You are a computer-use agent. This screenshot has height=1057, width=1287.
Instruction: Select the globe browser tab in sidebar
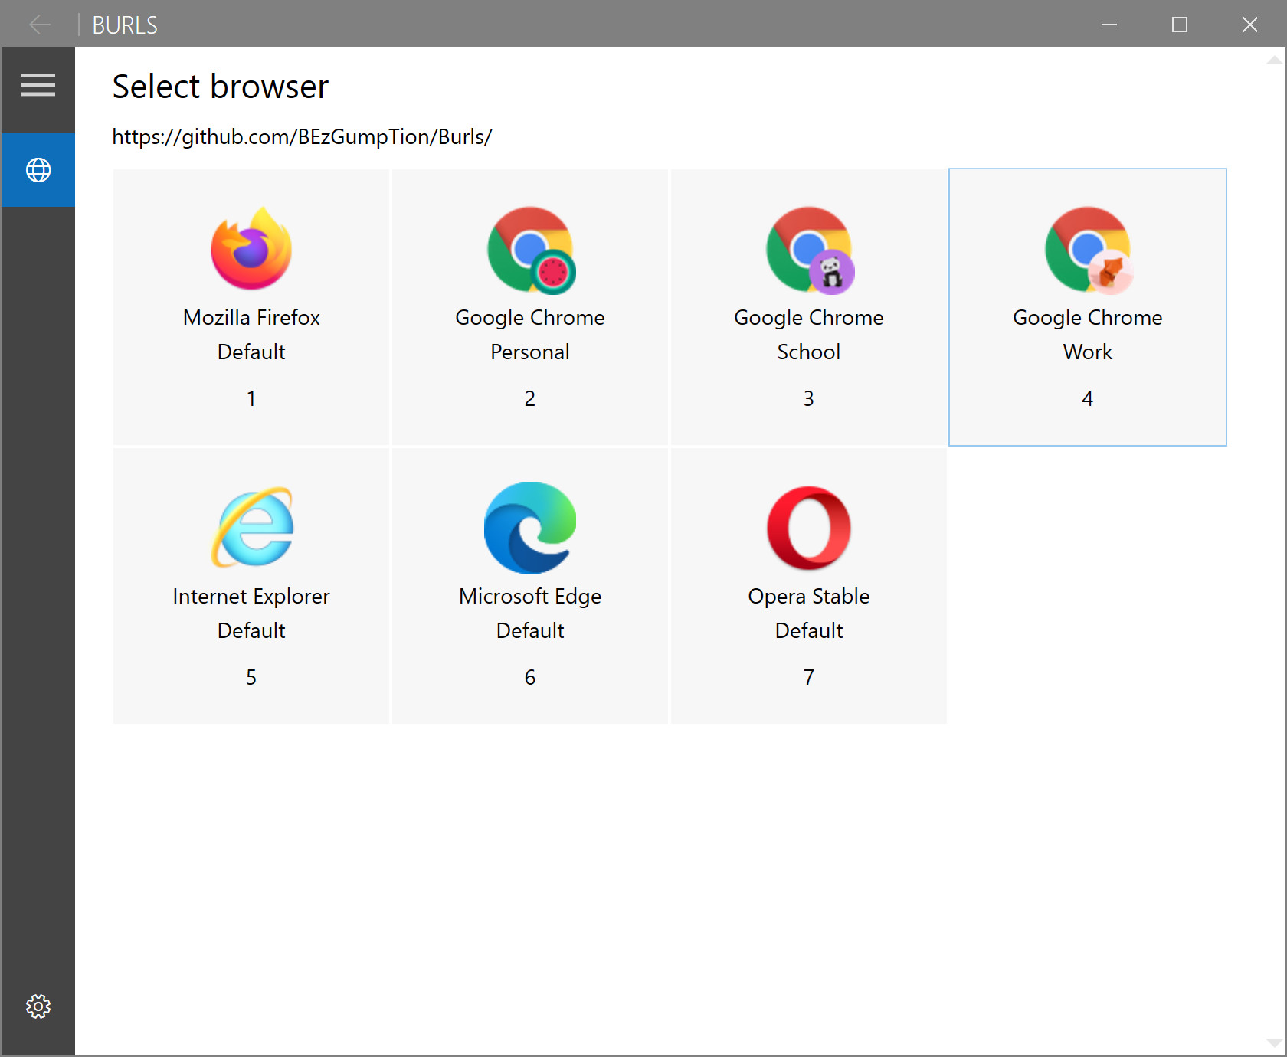pyautogui.click(x=38, y=170)
